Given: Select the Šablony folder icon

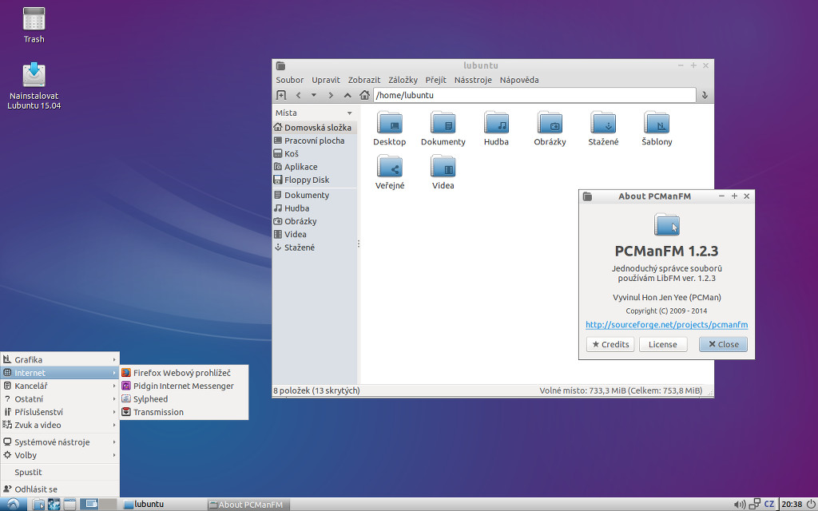Looking at the screenshot, I should tap(657, 128).
